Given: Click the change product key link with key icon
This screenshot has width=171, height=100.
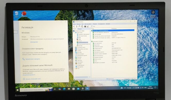Looking at the screenshot, I should [31, 59].
